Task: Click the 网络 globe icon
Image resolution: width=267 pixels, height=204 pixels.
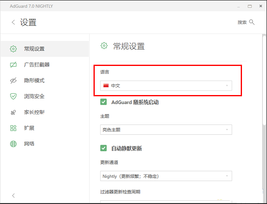Action: [x=13, y=144]
